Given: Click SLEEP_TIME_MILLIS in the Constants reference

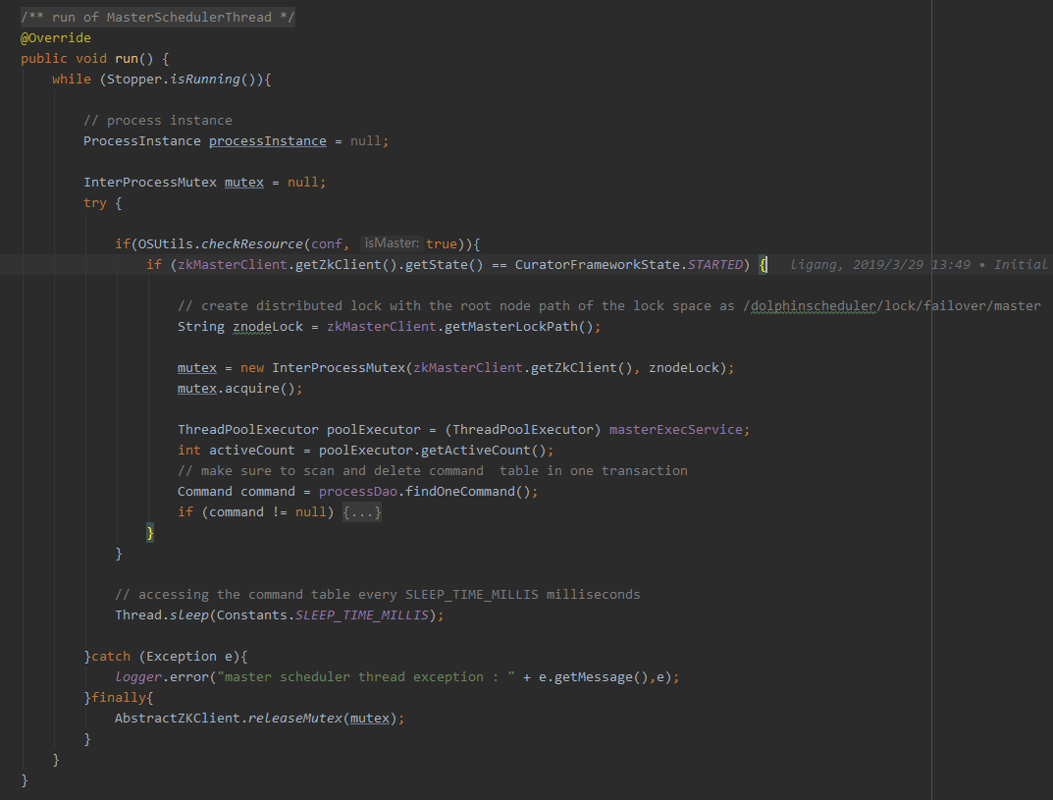Looking at the screenshot, I should (362, 614).
